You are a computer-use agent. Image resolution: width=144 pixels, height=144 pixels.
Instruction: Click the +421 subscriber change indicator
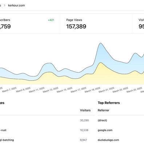pos(51,20)
